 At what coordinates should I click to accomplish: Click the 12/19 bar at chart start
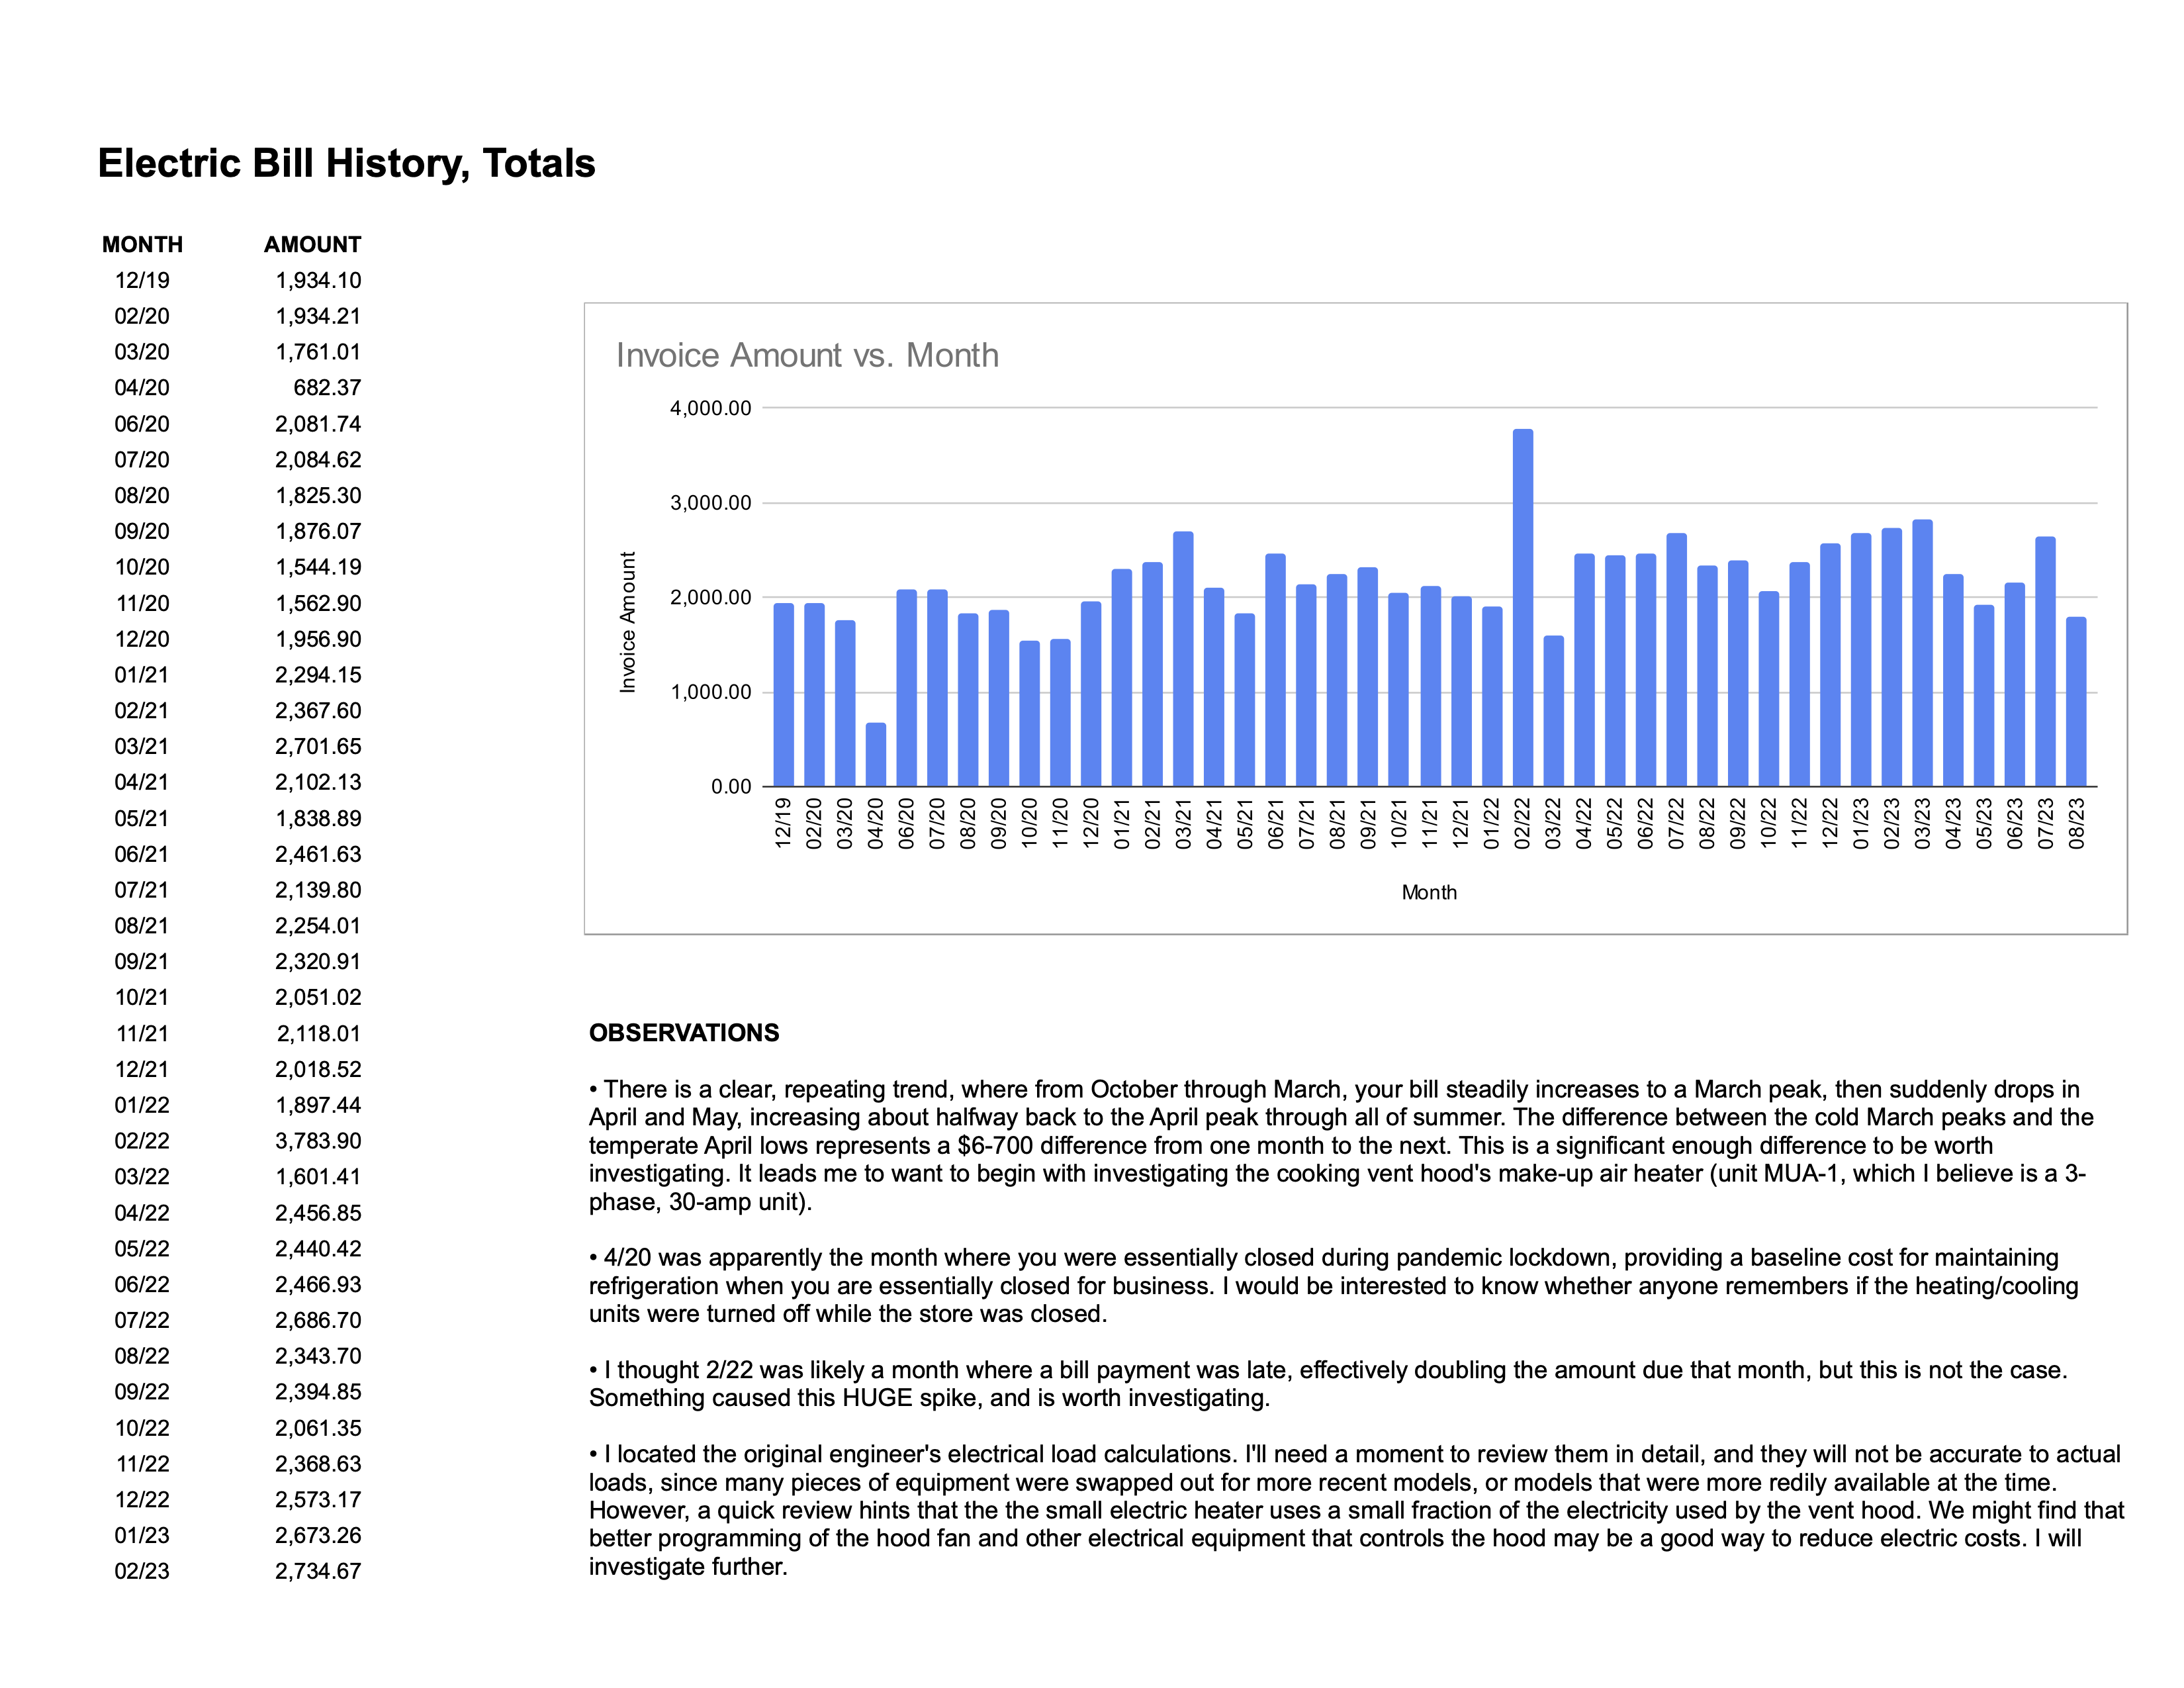click(x=783, y=695)
